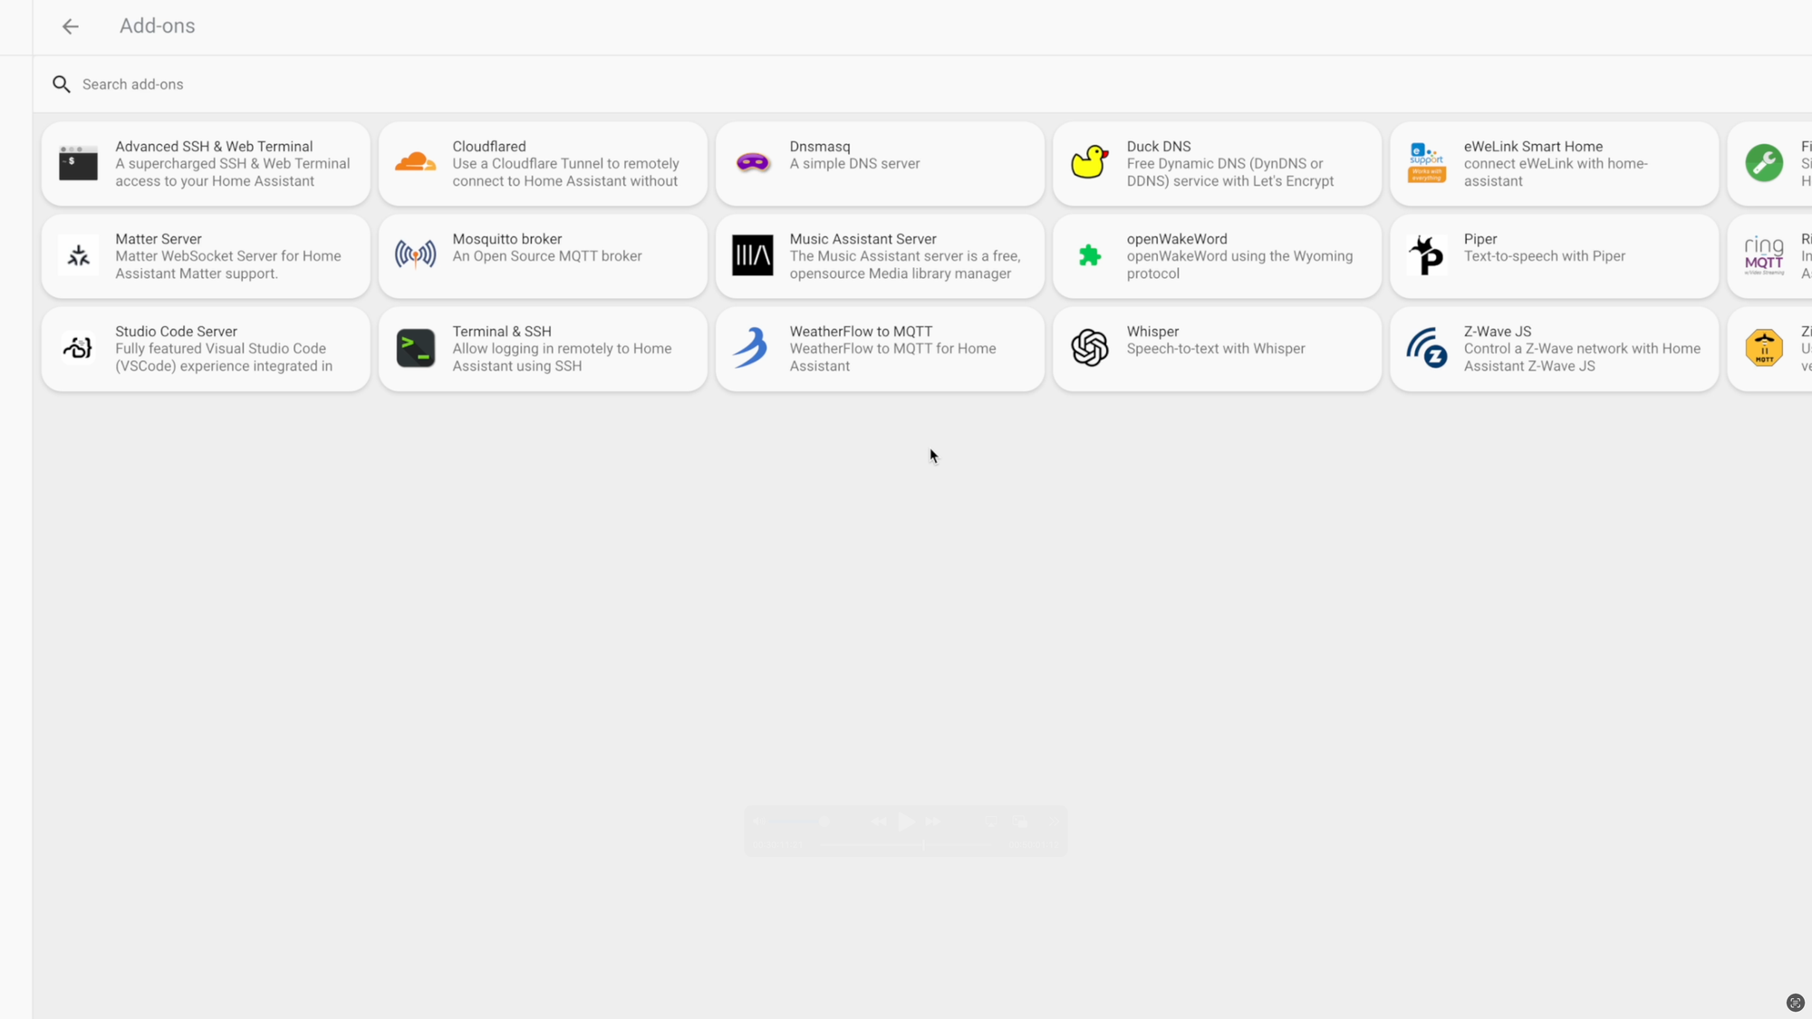
Task: Open the Dnsmasq add-on title
Action: (820, 147)
